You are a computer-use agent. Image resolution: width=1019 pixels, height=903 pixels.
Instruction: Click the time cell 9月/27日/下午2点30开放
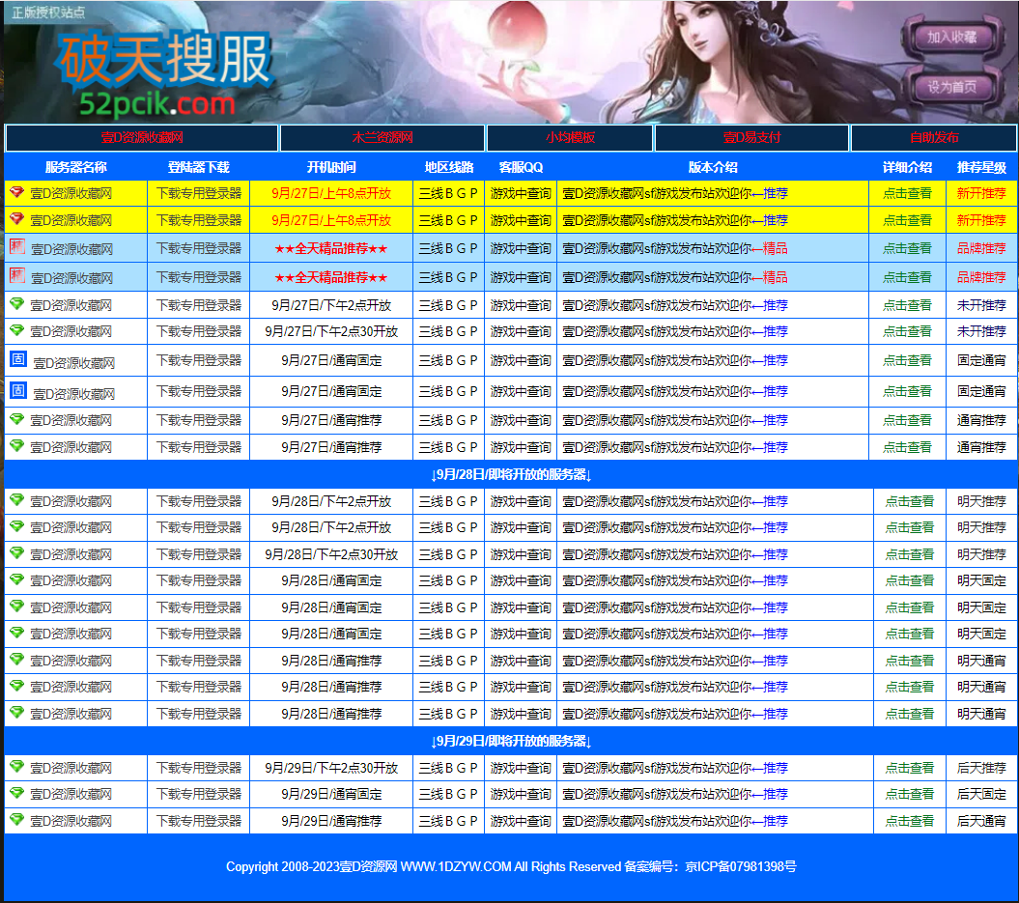pyautogui.click(x=331, y=331)
